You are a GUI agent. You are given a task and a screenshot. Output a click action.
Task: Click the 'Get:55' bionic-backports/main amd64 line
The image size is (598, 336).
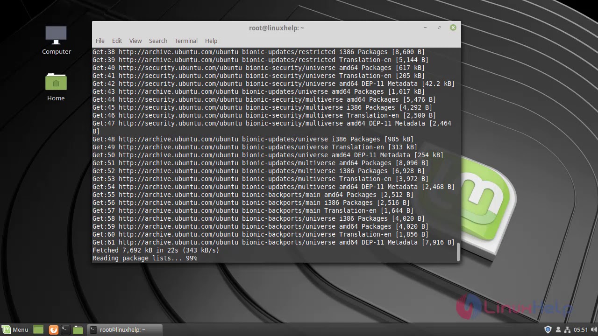[x=253, y=195]
